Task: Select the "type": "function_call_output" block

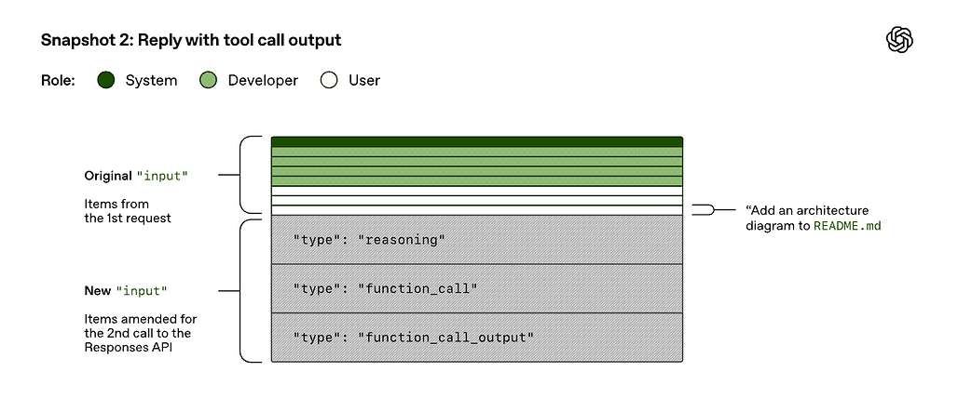Action: 476,337
